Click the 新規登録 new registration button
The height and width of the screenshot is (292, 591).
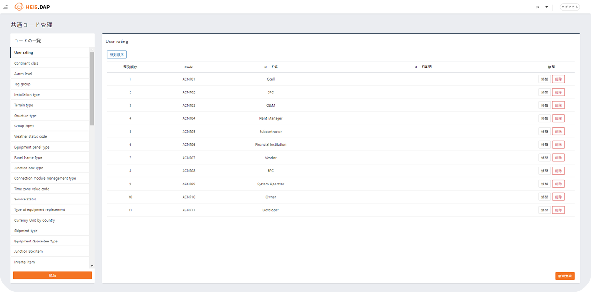(565, 276)
